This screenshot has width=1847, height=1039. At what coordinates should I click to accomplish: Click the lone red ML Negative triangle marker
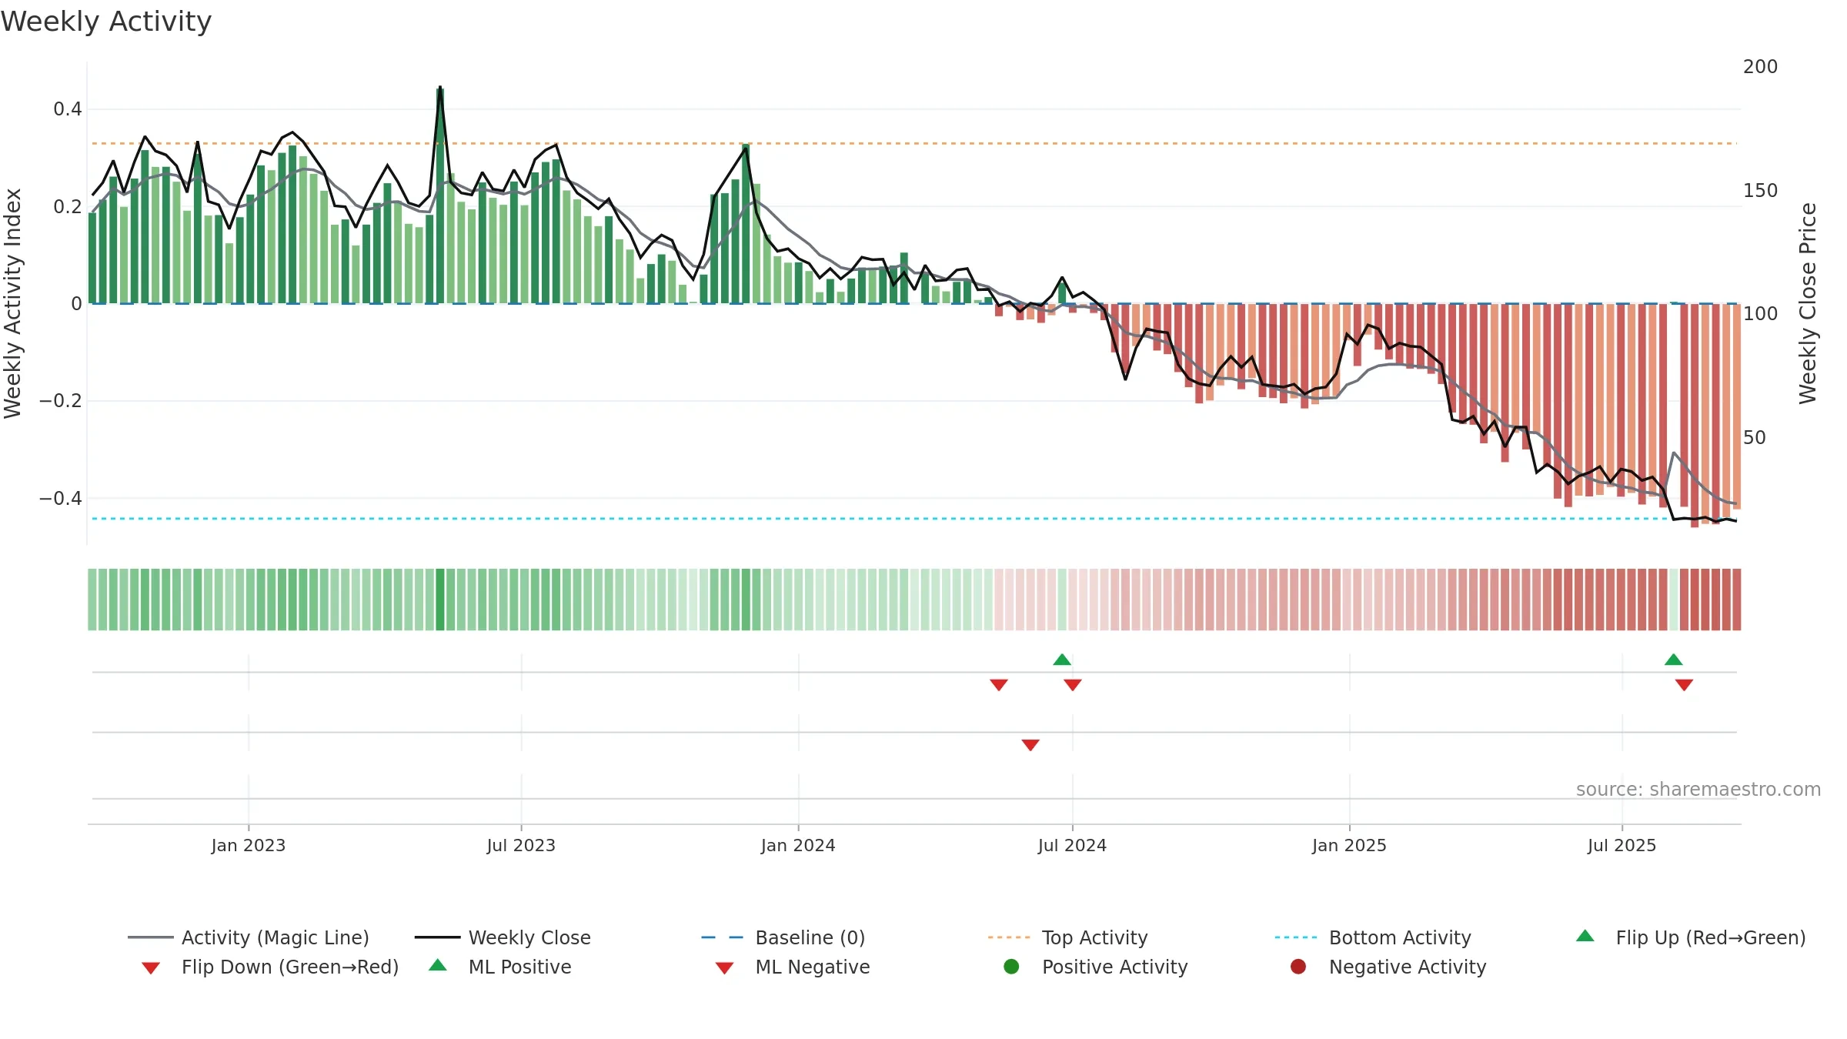(1030, 744)
